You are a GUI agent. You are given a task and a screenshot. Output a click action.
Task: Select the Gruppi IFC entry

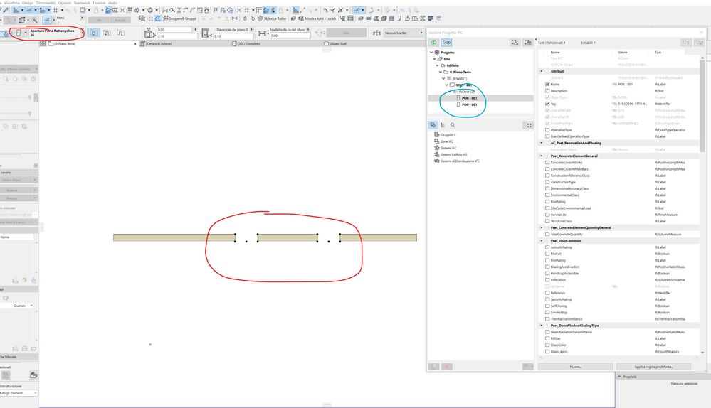[x=448, y=135]
